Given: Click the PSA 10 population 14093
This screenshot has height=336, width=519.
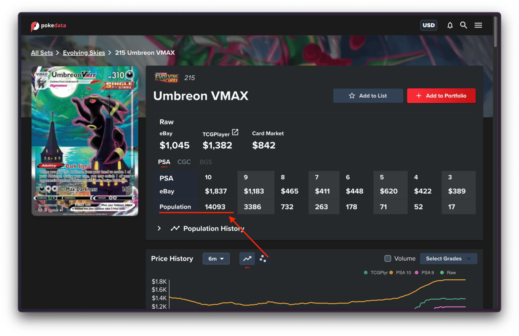Looking at the screenshot, I should point(215,207).
